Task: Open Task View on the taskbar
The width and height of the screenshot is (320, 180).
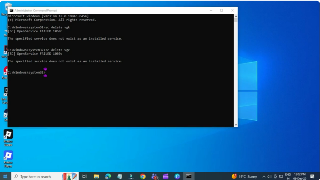Action: pos(84,176)
